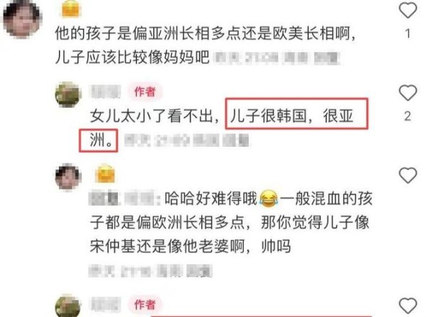Tap the bottom 作者 tag
This screenshot has width=426, height=317.
coord(145,304)
